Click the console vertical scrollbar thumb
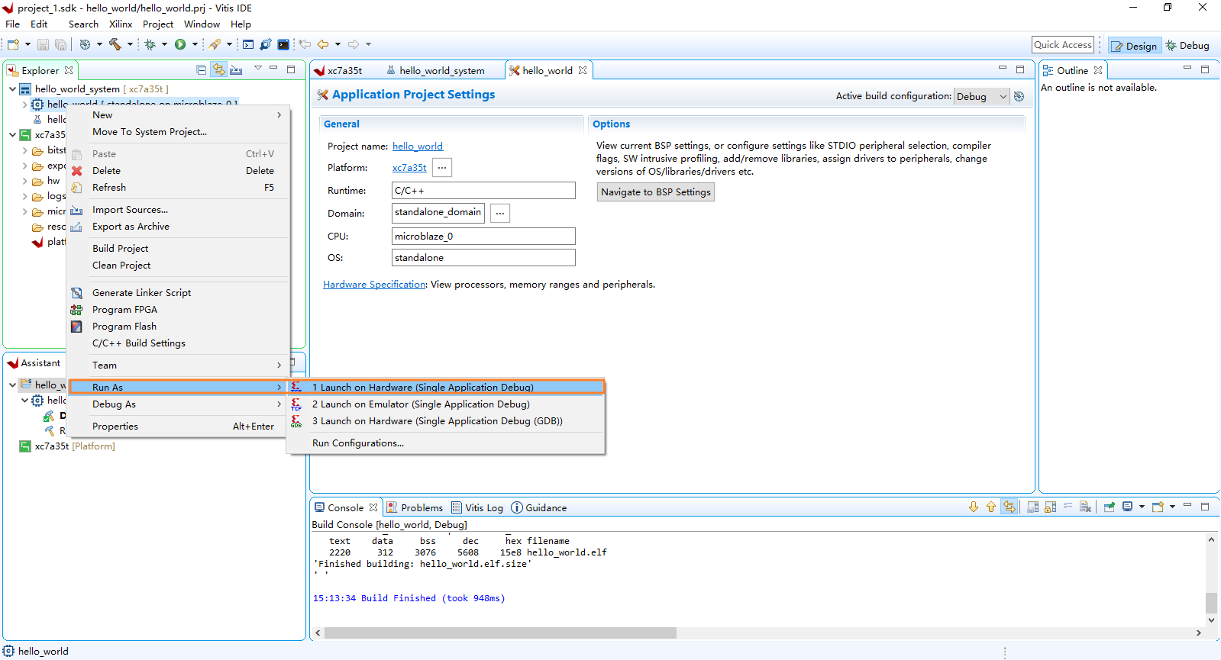Viewport: 1221px width, 660px height. pyautogui.click(x=1211, y=602)
